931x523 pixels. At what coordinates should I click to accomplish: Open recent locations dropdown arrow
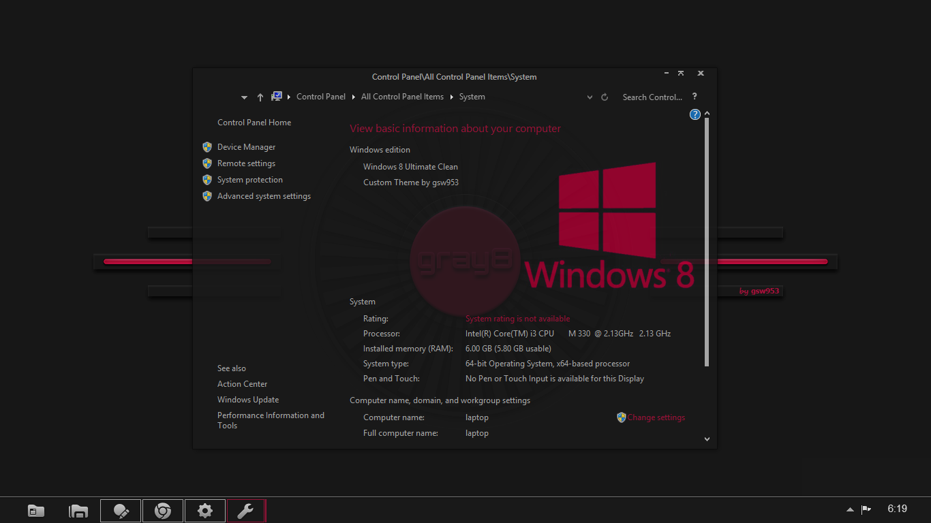[244, 97]
